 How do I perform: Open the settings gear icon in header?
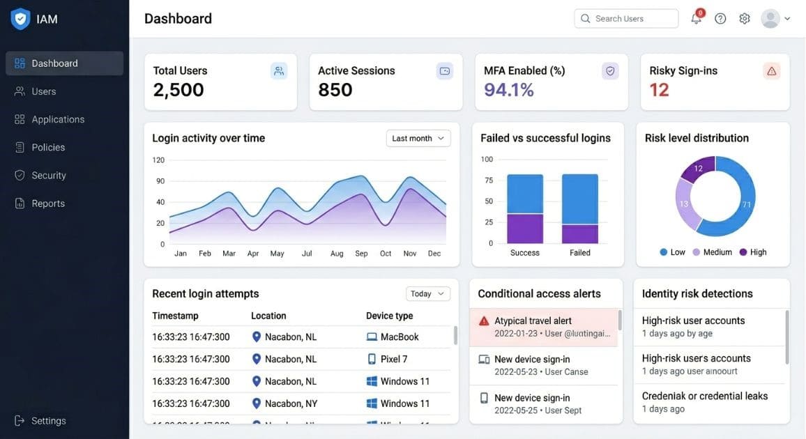[x=745, y=19]
